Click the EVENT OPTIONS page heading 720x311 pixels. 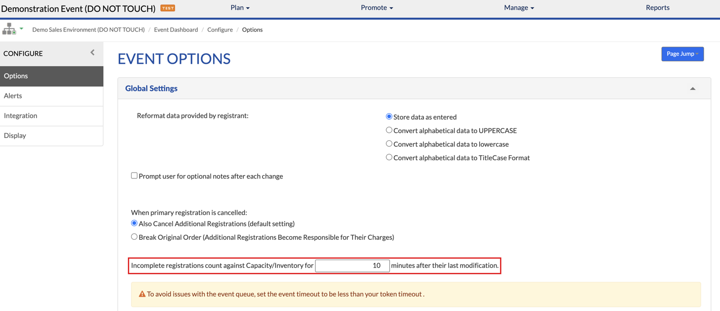click(174, 58)
